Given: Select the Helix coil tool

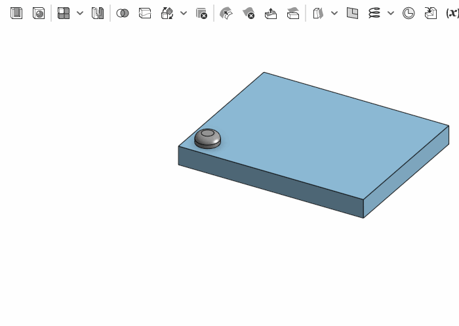Looking at the screenshot, I should tap(374, 13).
